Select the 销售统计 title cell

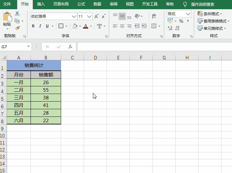tap(34, 65)
